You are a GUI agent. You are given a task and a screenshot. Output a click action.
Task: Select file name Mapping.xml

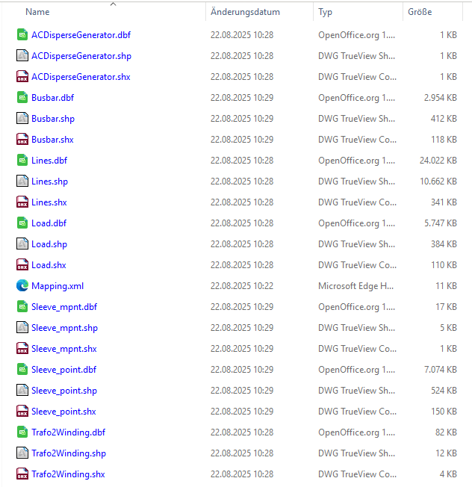58,286
